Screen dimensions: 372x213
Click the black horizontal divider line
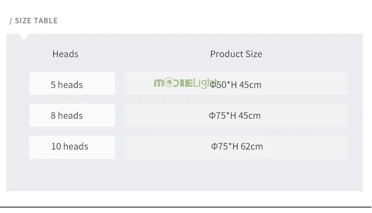[x=186, y=207]
